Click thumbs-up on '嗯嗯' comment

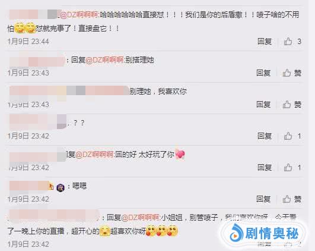[287, 199]
